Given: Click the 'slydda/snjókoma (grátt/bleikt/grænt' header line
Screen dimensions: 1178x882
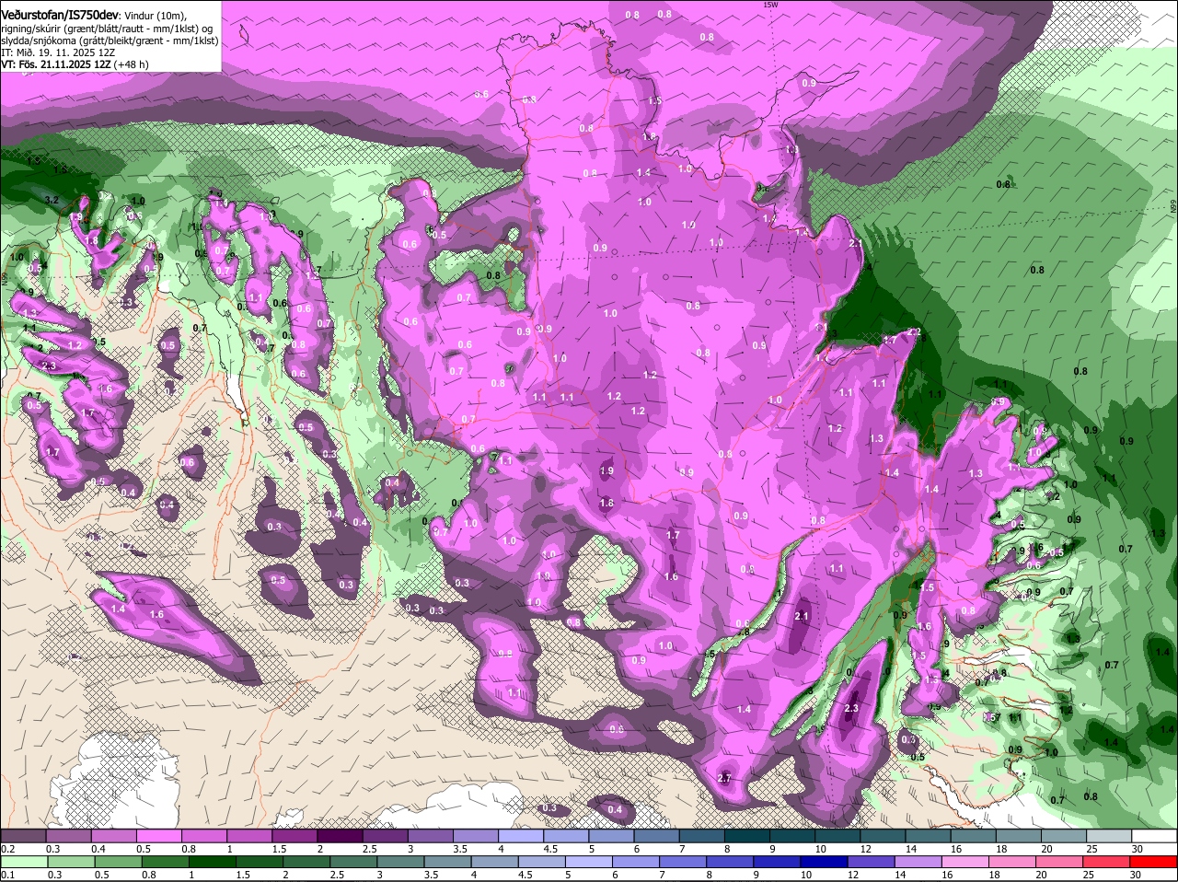Looking at the screenshot, I should [110, 41].
